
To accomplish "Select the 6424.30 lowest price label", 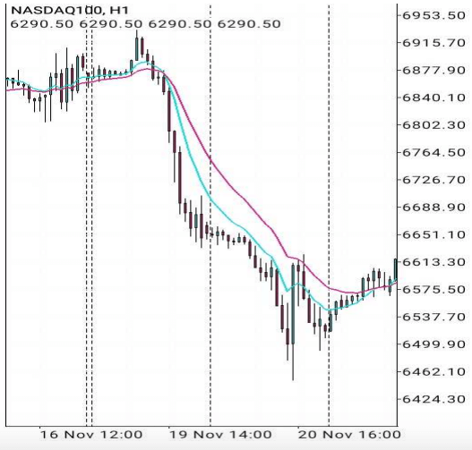I will click(x=433, y=399).
